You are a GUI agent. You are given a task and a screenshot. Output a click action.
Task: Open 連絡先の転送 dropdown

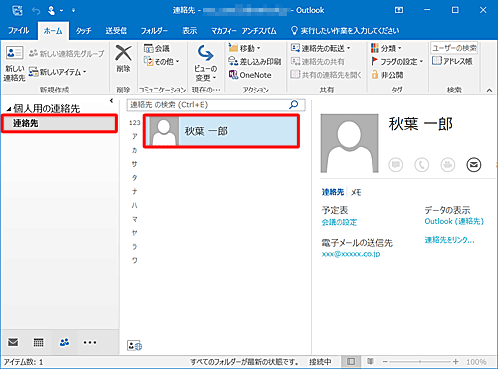tap(320, 48)
